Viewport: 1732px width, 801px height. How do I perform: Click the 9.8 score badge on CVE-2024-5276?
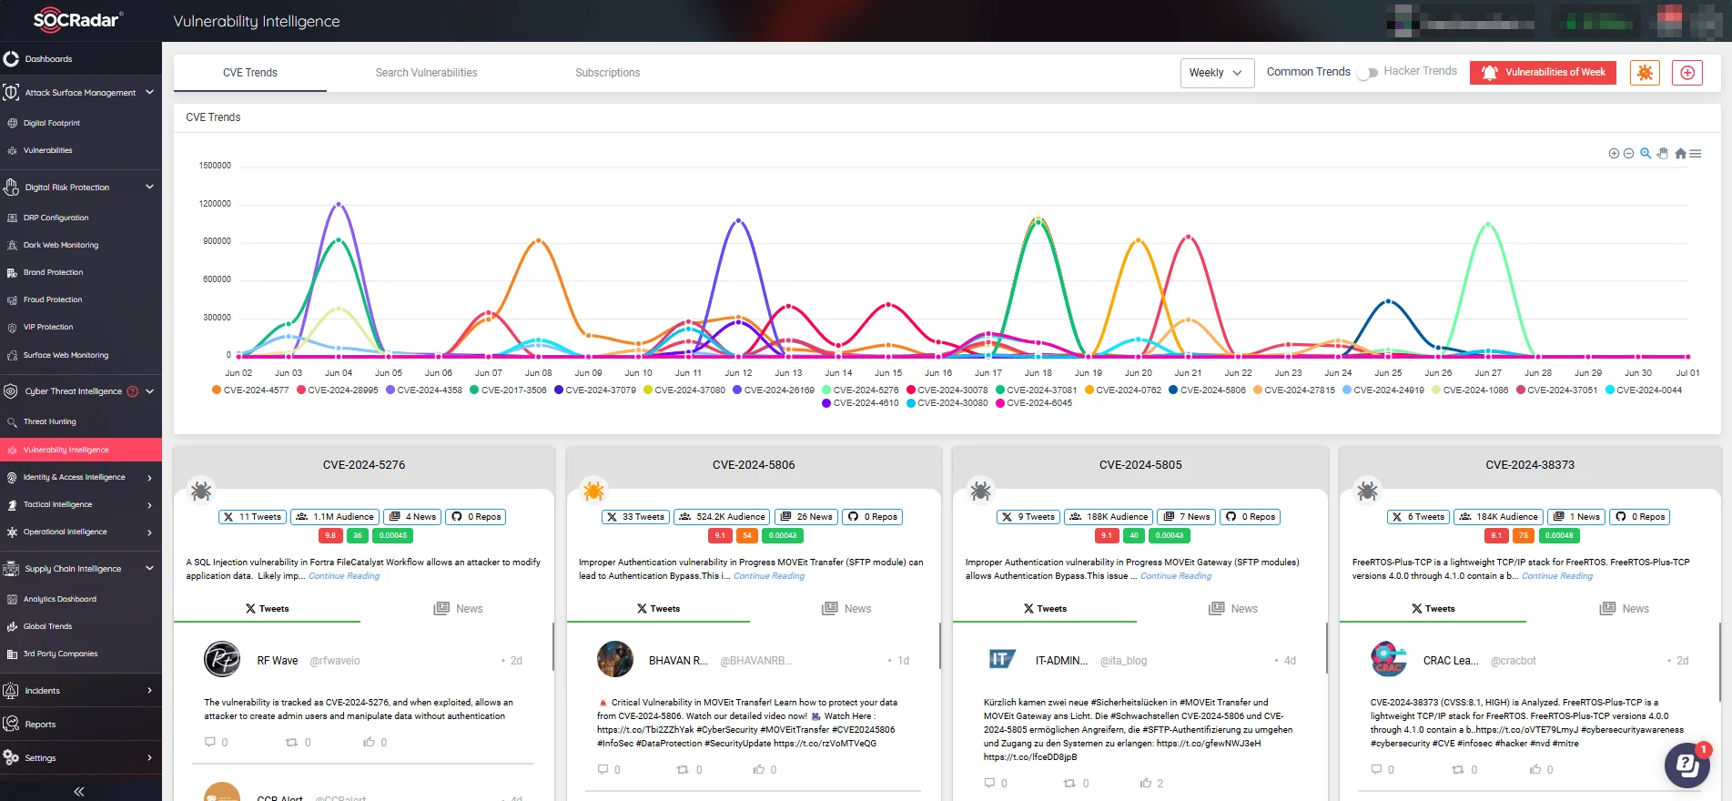(330, 536)
